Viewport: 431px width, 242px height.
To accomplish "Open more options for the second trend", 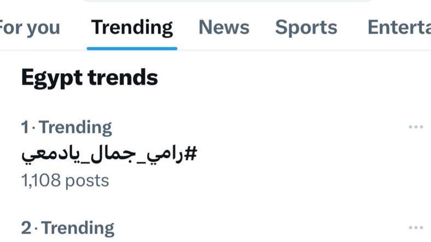I will click(416, 228).
